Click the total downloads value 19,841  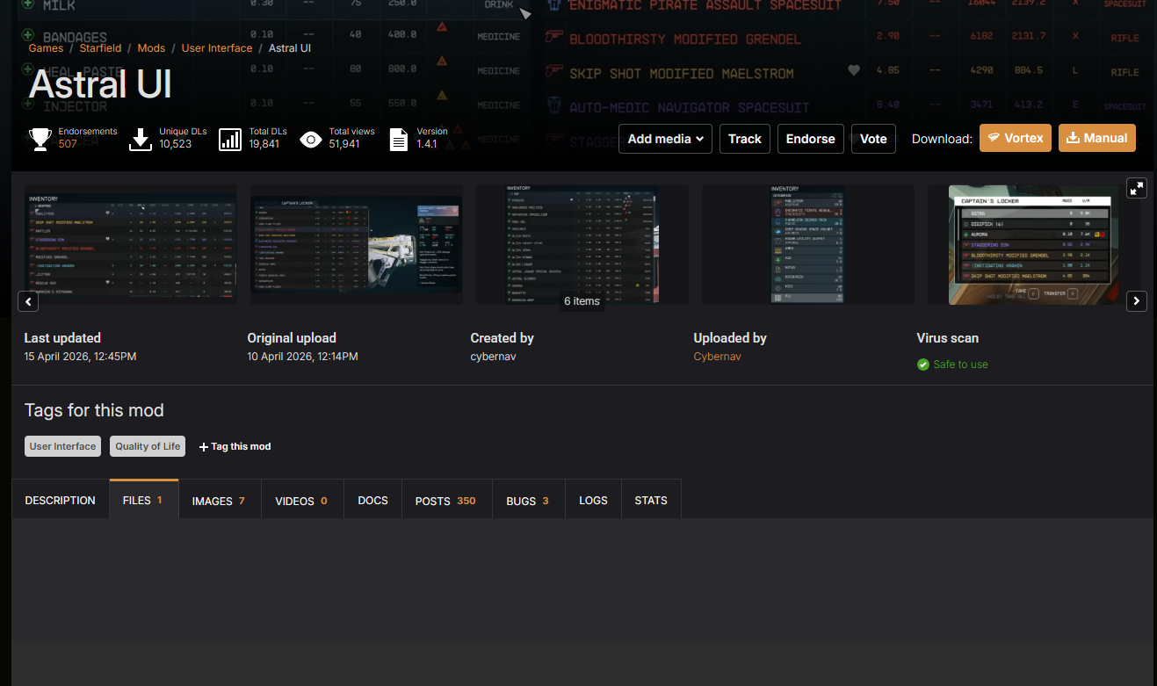[264, 144]
